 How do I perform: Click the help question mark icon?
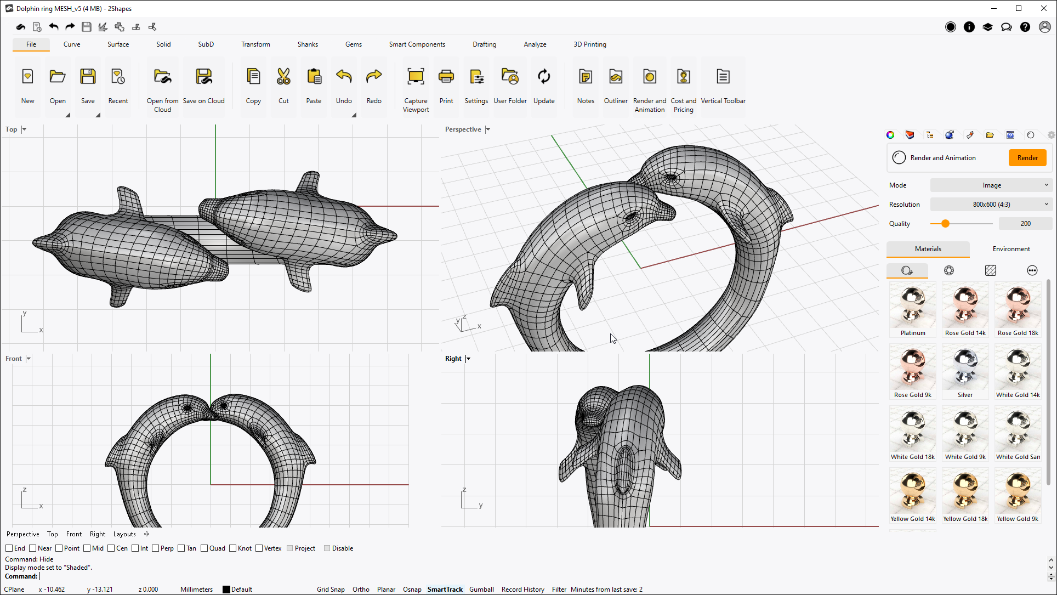pos(1025,27)
